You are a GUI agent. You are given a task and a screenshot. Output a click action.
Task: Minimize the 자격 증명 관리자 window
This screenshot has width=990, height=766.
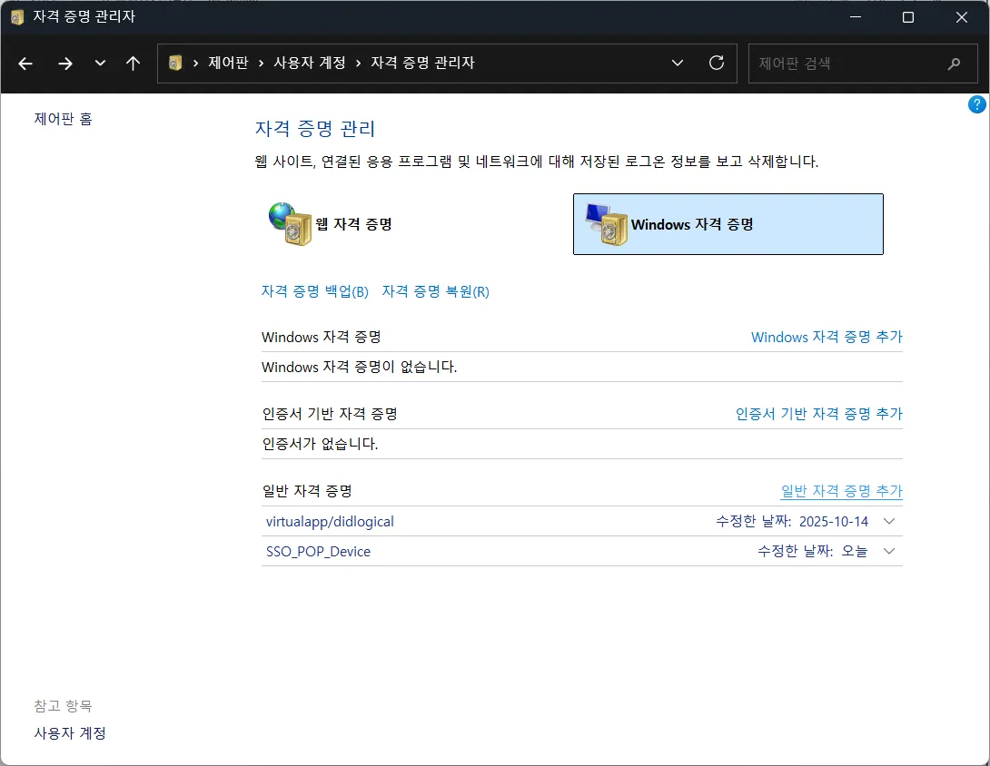pyautogui.click(x=856, y=17)
